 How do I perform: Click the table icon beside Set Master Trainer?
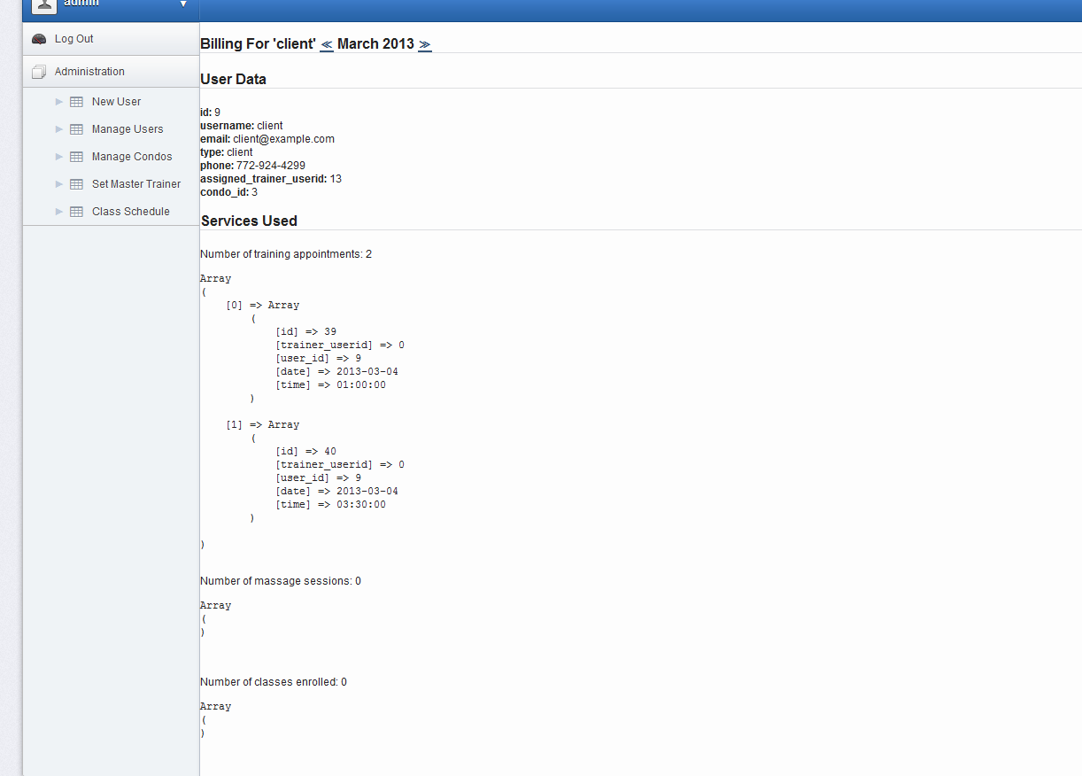pyautogui.click(x=76, y=184)
